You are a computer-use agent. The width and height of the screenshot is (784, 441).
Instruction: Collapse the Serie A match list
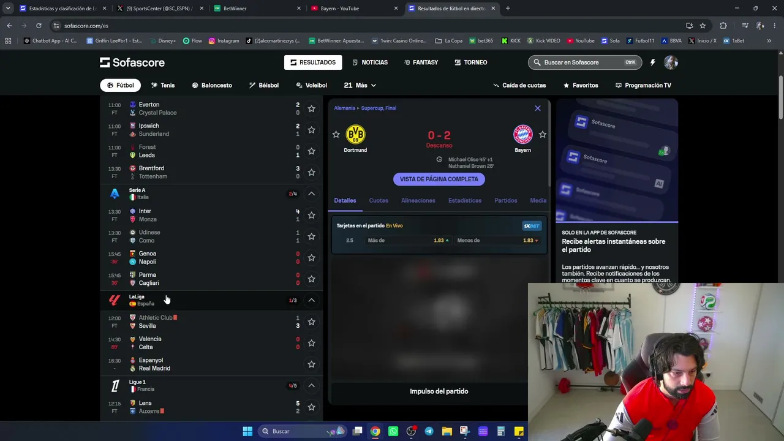(311, 194)
